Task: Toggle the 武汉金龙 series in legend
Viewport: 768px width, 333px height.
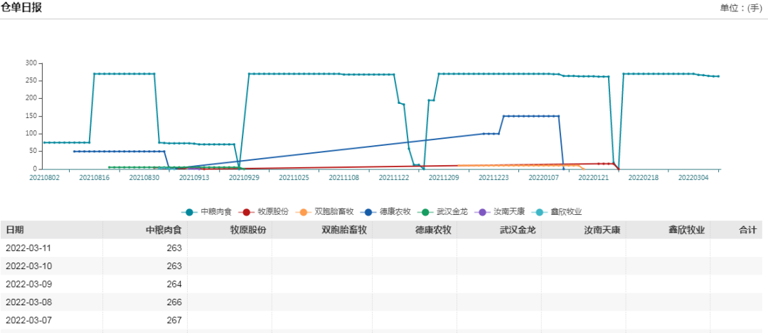Action: click(x=442, y=212)
